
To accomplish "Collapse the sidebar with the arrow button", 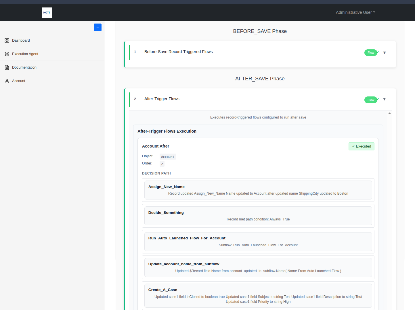I will pos(97,27).
